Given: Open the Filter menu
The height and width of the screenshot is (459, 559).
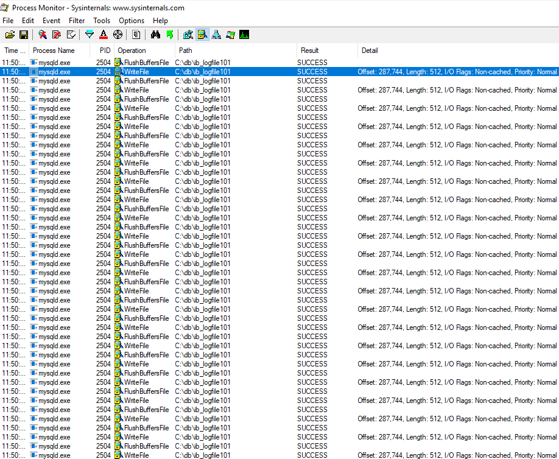Looking at the screenshot, I should tap(77, 21).
